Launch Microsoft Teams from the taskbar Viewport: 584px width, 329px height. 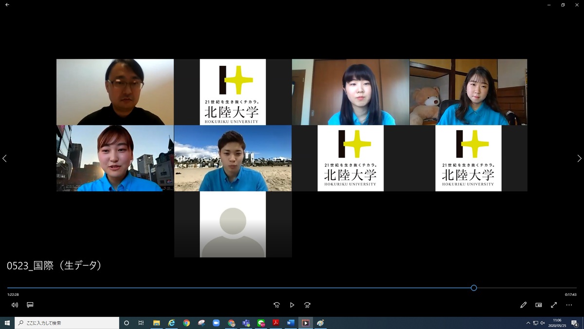point(246,323)
